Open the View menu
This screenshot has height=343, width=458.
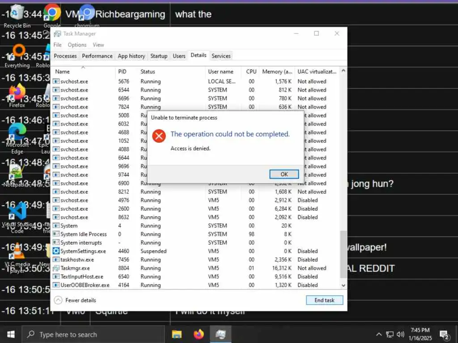pos(98,45)
